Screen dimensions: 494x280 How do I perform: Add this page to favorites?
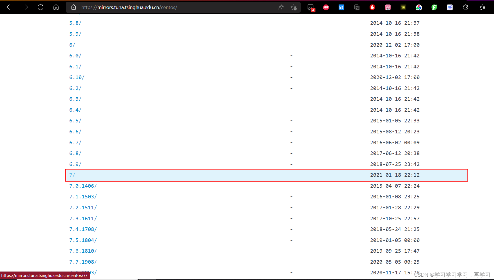point(294,7)
